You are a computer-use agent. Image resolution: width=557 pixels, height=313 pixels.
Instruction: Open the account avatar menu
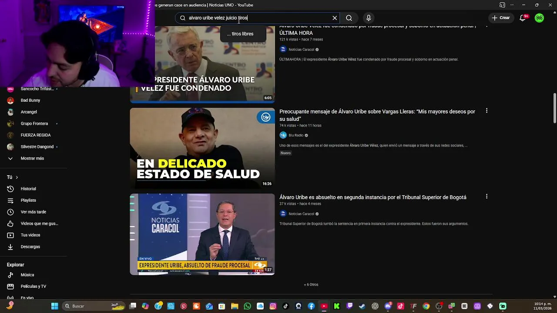(x=539, y=18)
